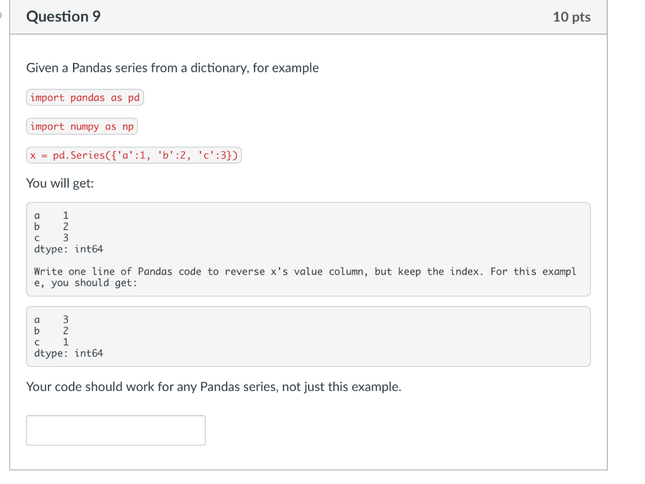Screen dimensions: 645x484
Task: Click index label 'c' in reversed output
Action: (x=37, y=341)
